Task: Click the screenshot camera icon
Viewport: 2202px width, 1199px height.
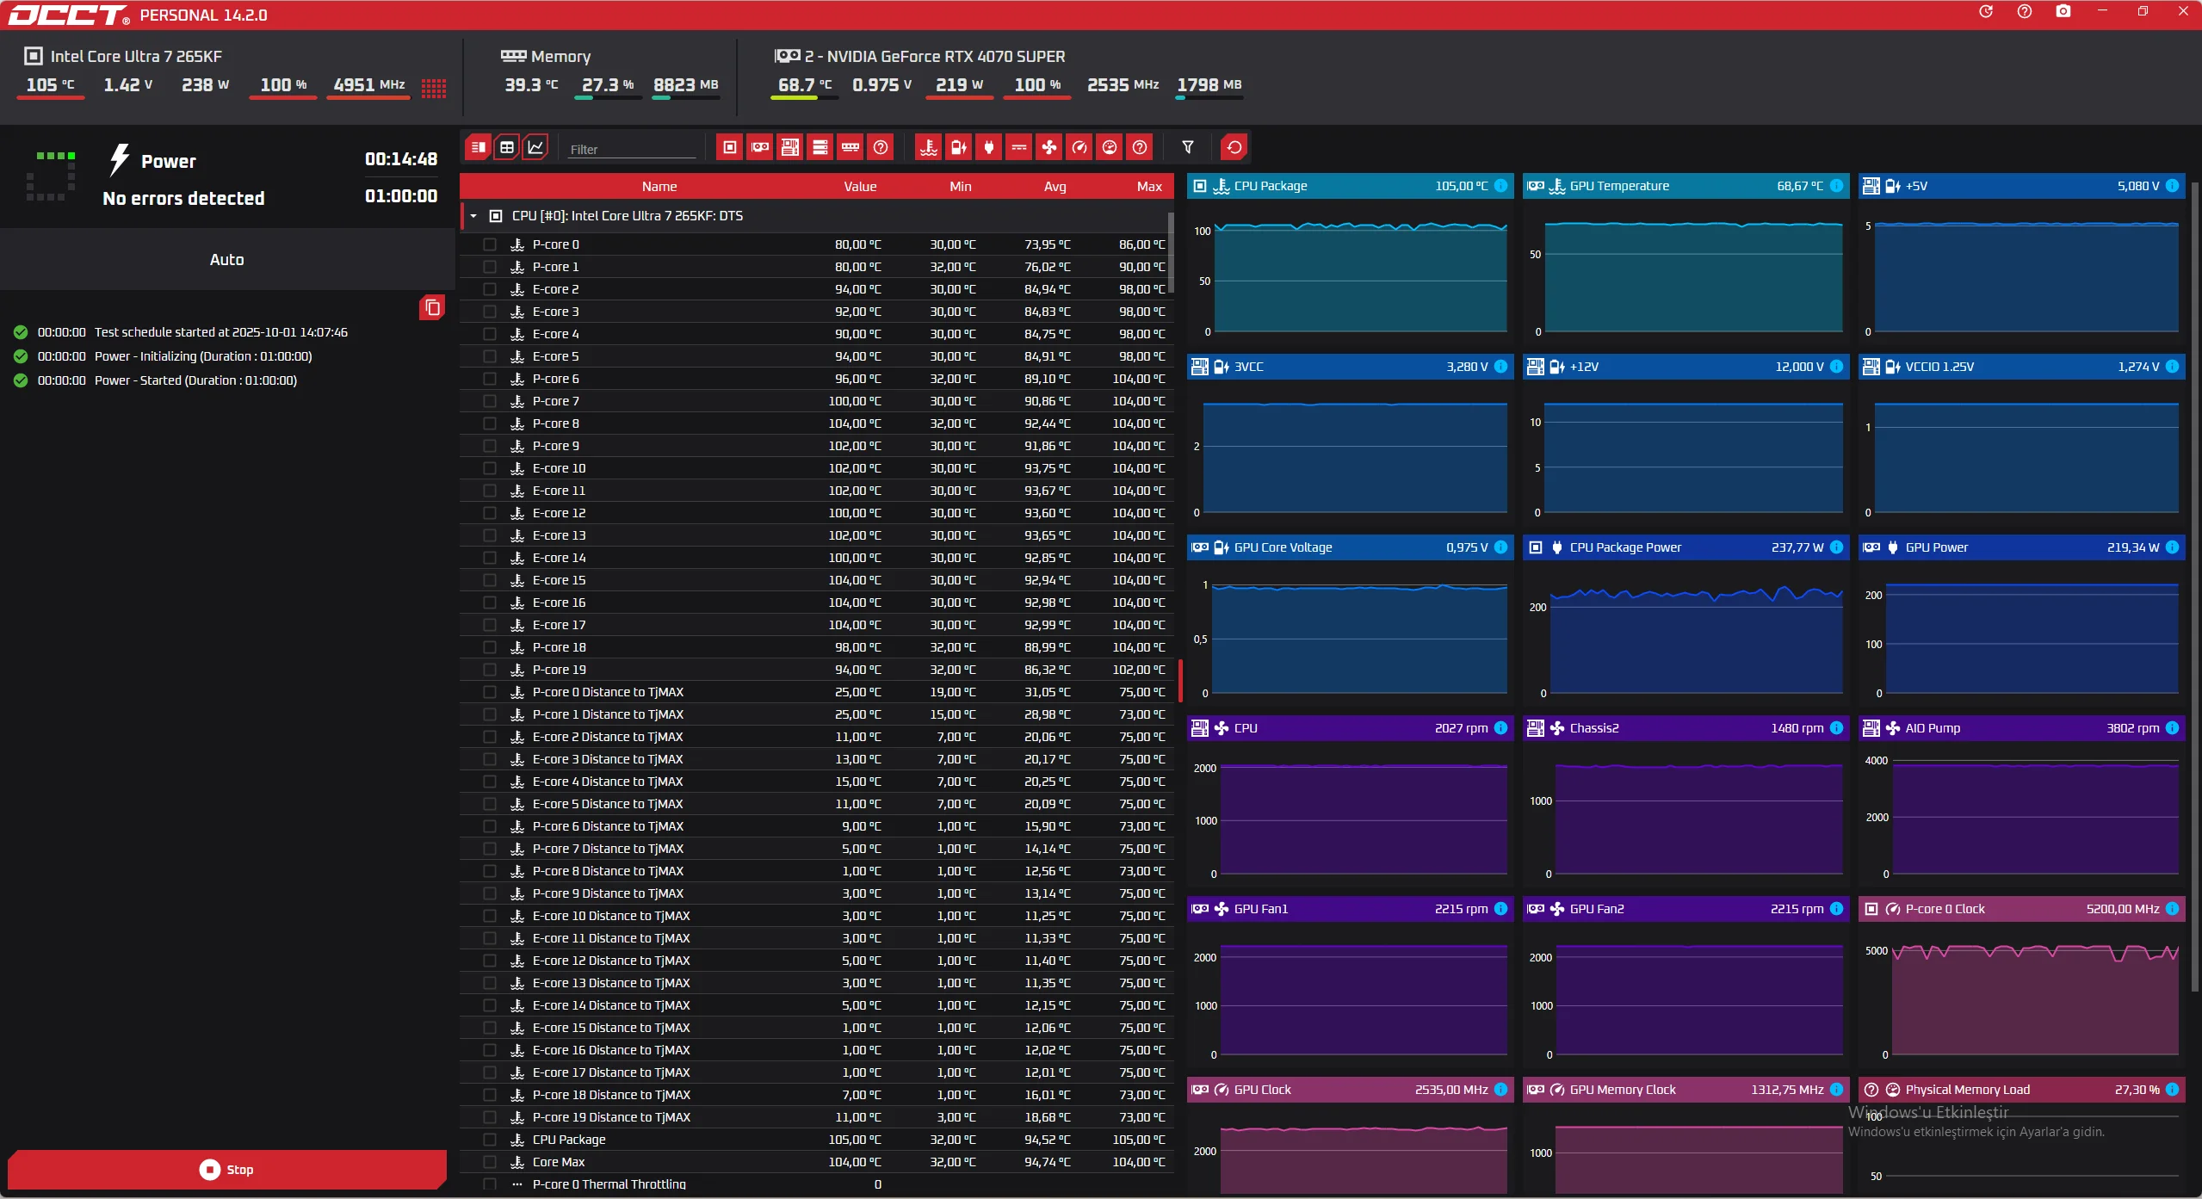Action: coord(2063,11)
